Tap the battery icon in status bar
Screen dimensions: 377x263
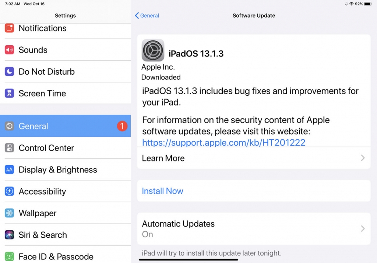pyautogui.click(x=368, y=4)
